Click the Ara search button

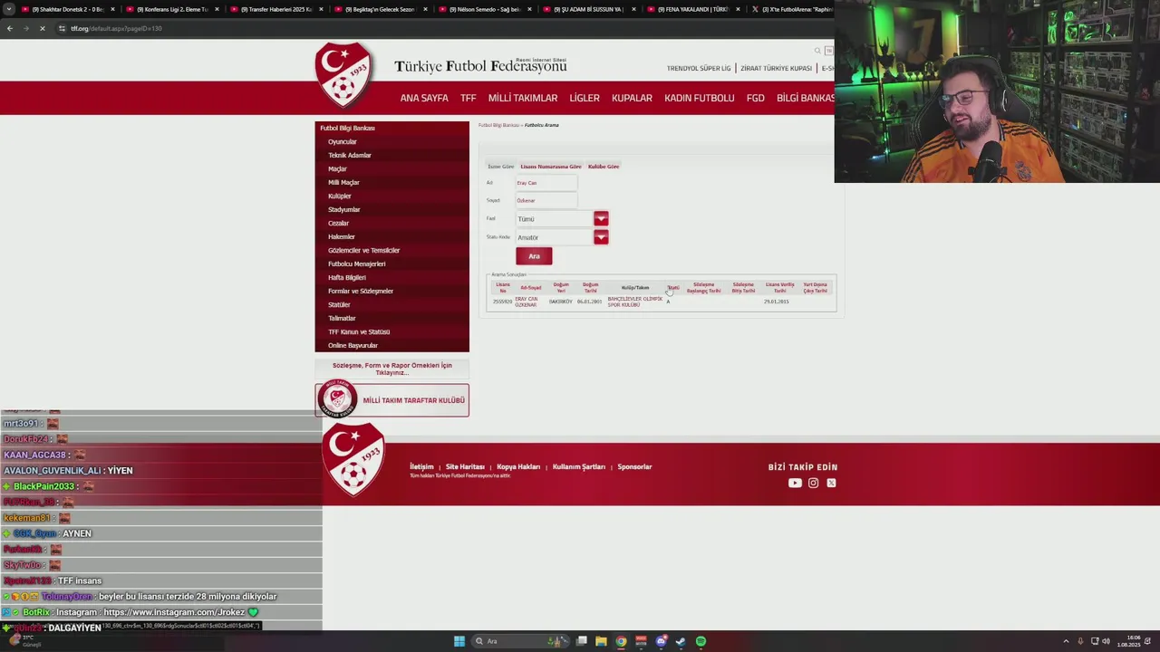click(x=534, y=256)
